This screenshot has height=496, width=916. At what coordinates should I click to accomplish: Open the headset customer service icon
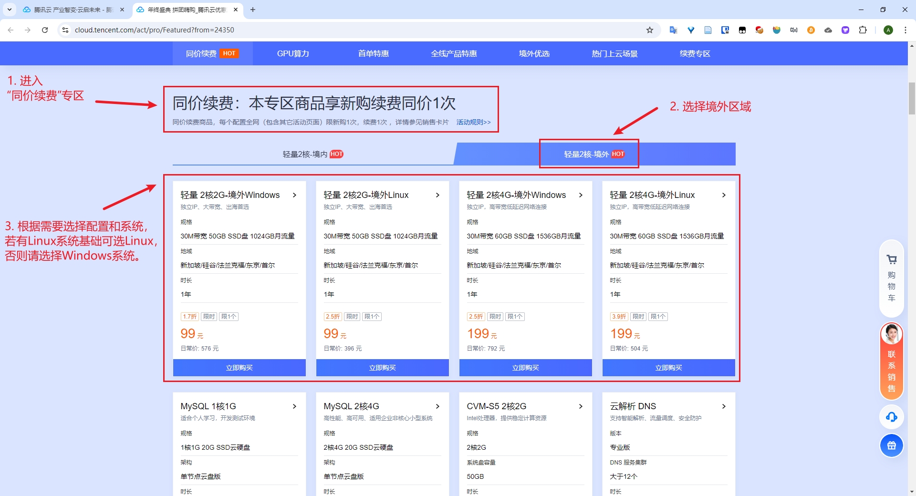(892, 417)
